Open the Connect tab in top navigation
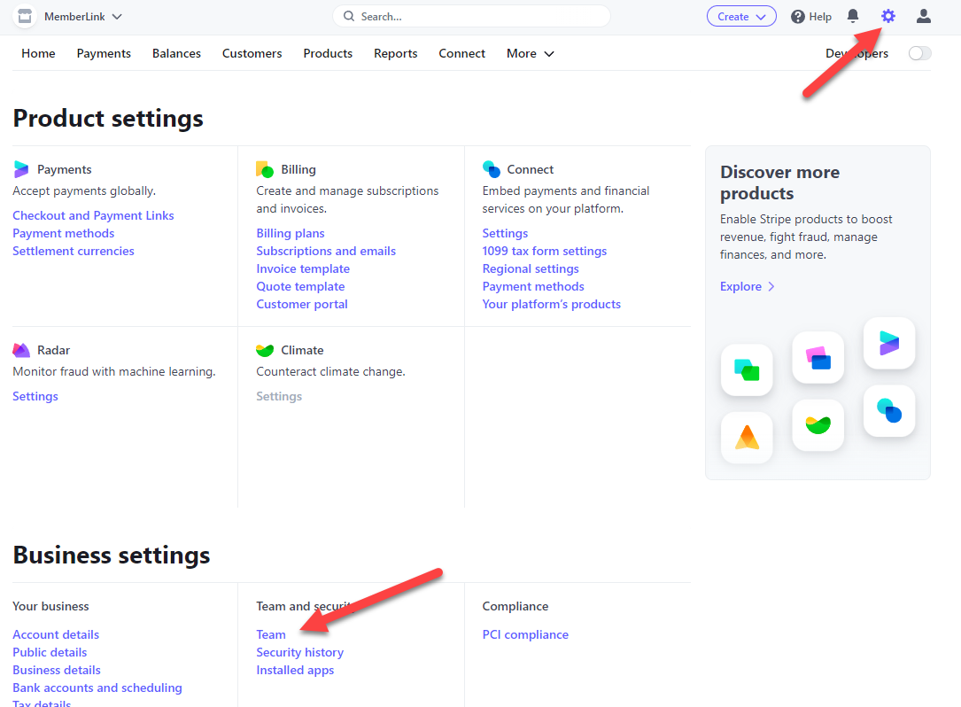The width and height of the screenshot is (961, 707). click(461, 53)
